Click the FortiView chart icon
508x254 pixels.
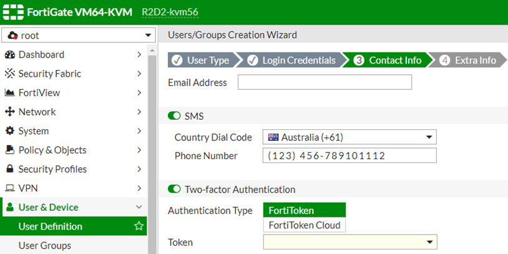10,93
